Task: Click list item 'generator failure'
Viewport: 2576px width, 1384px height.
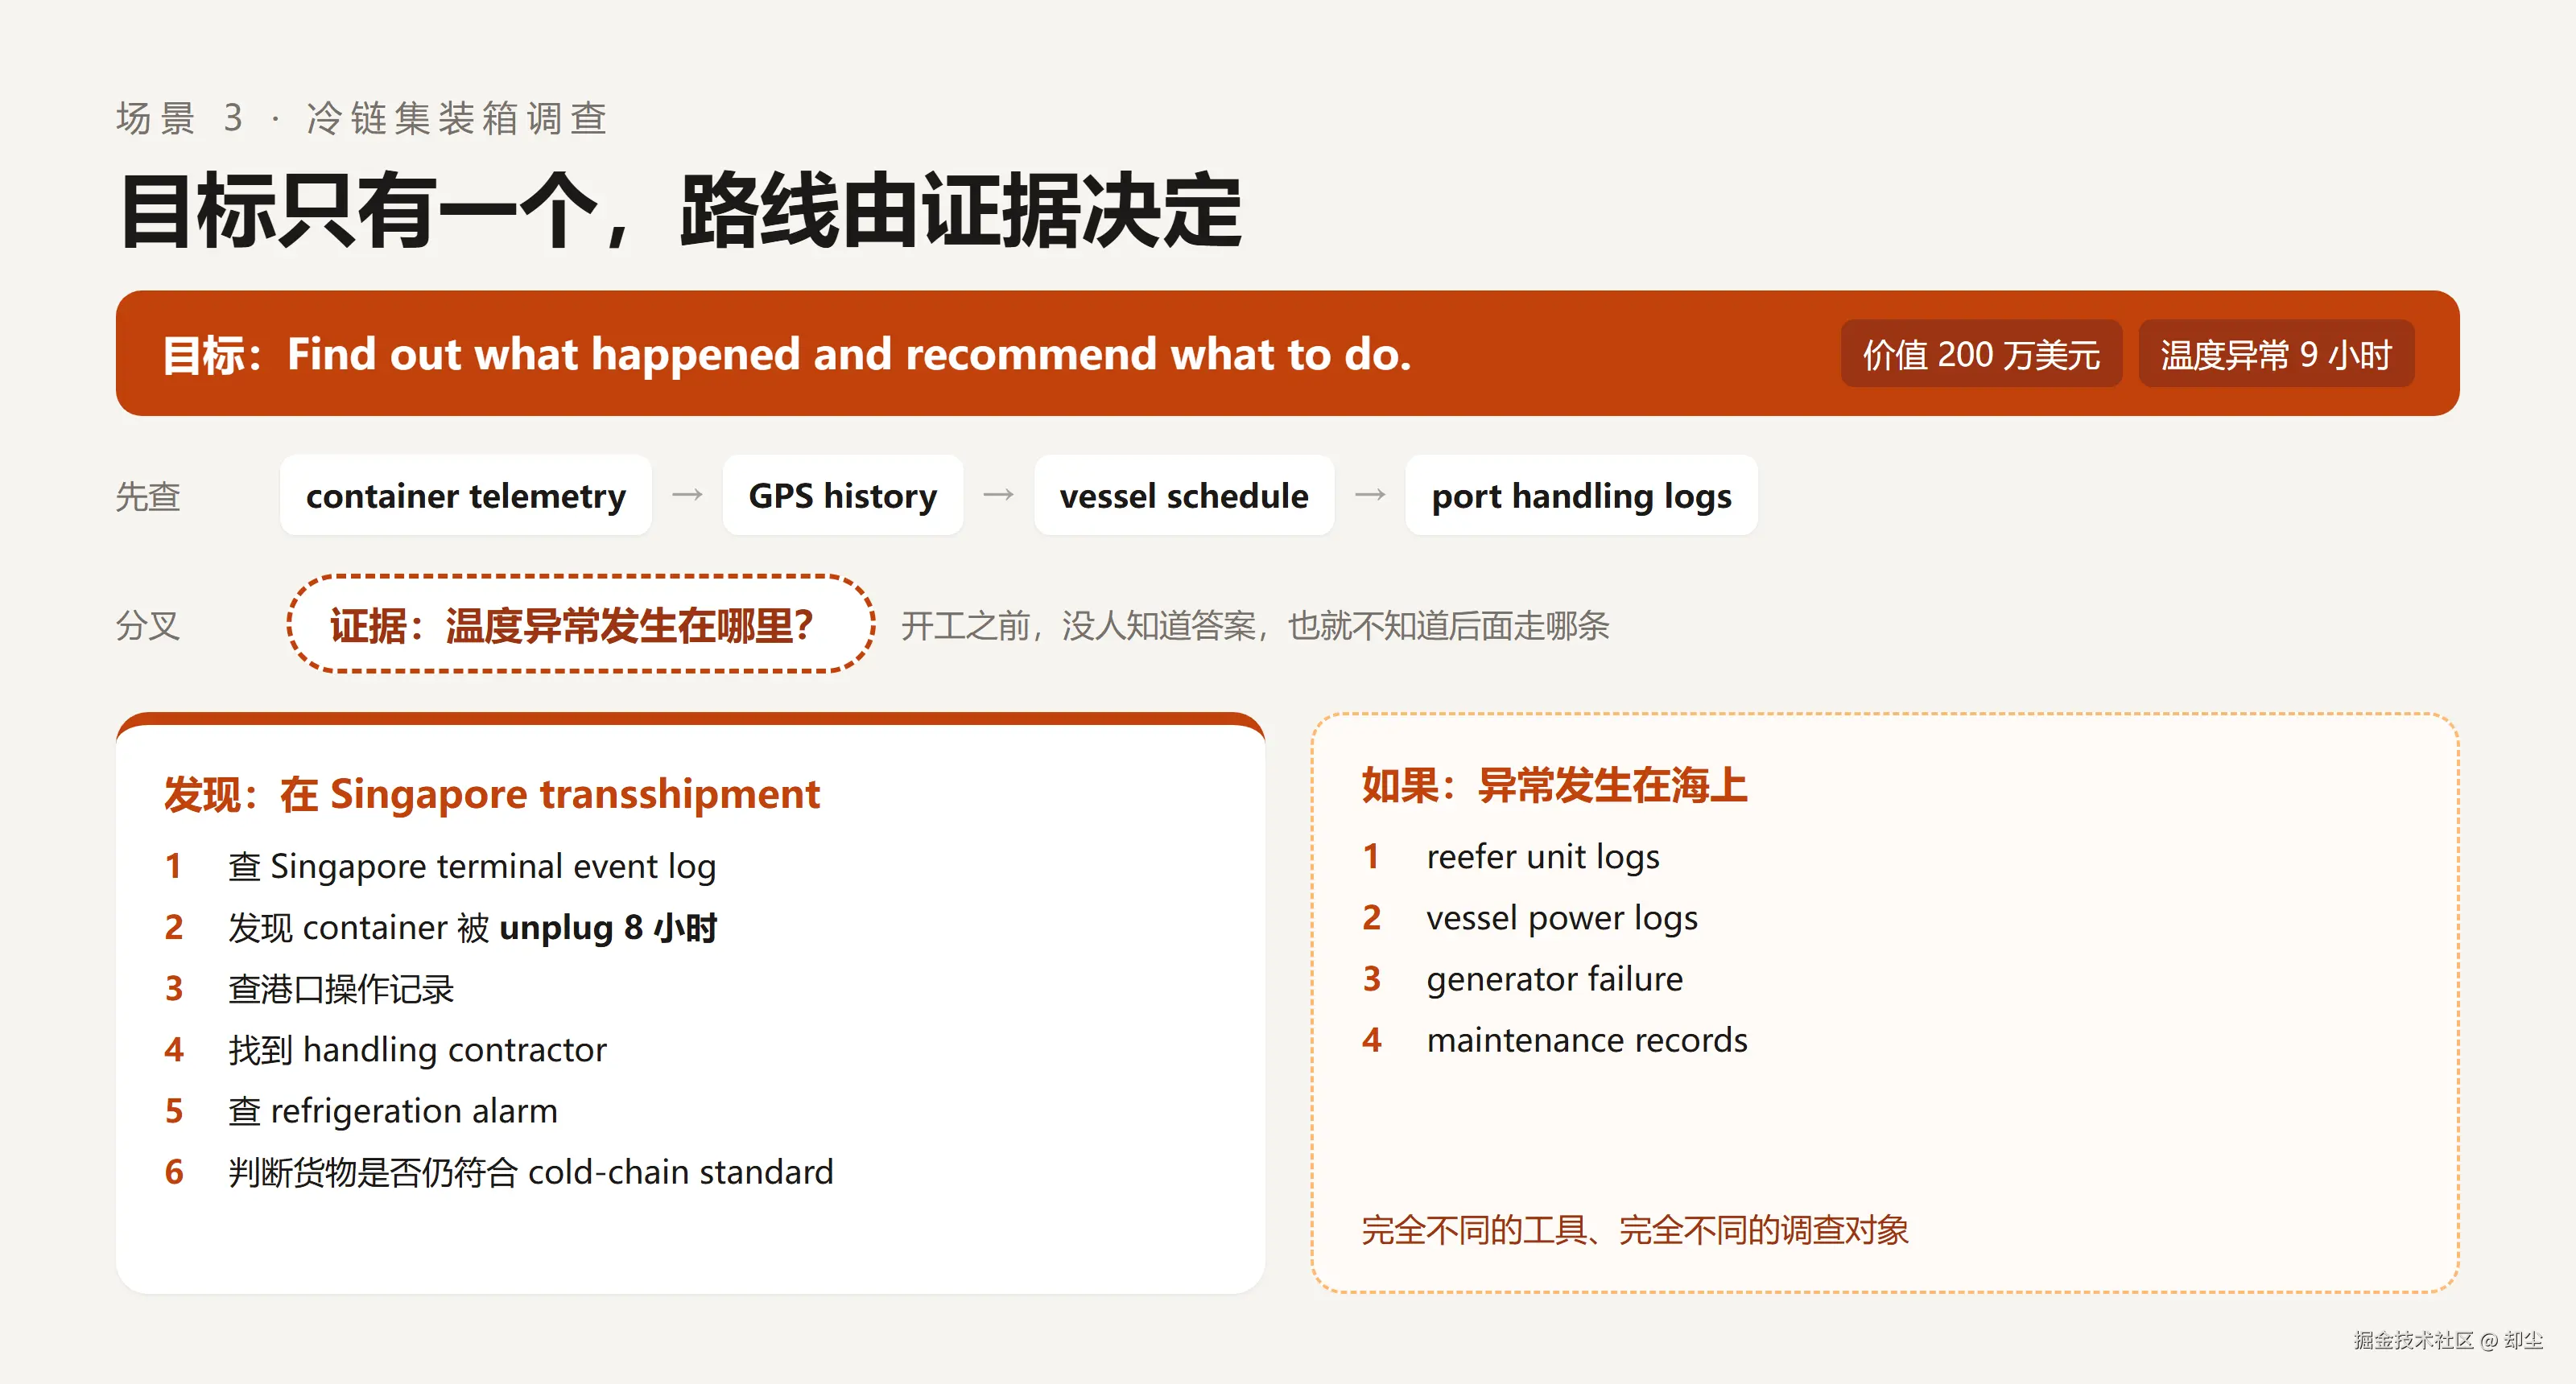Action: click(1555, 979)
